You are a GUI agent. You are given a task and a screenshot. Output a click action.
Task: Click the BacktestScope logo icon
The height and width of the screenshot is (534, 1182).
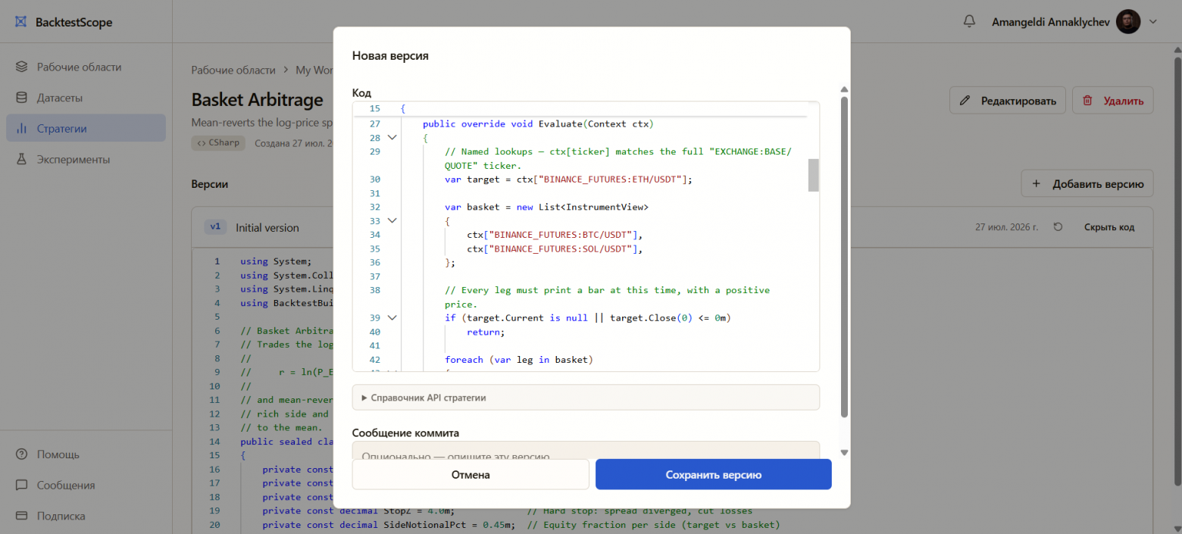pyautogui.click(x=21, y=22)
